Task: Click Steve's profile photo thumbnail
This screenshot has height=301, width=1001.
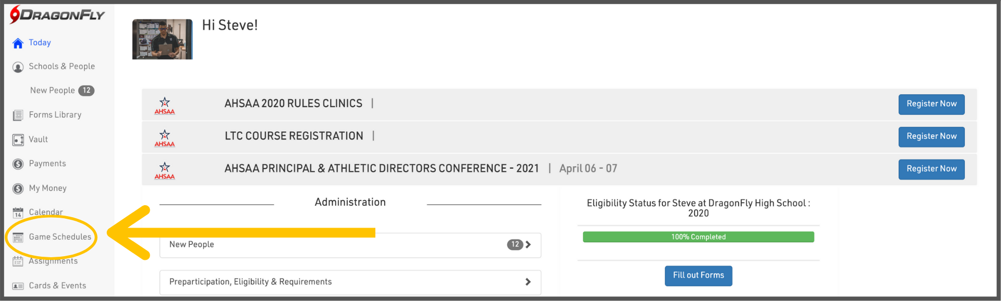Action: pyautogui.click(x=162, y=40)
